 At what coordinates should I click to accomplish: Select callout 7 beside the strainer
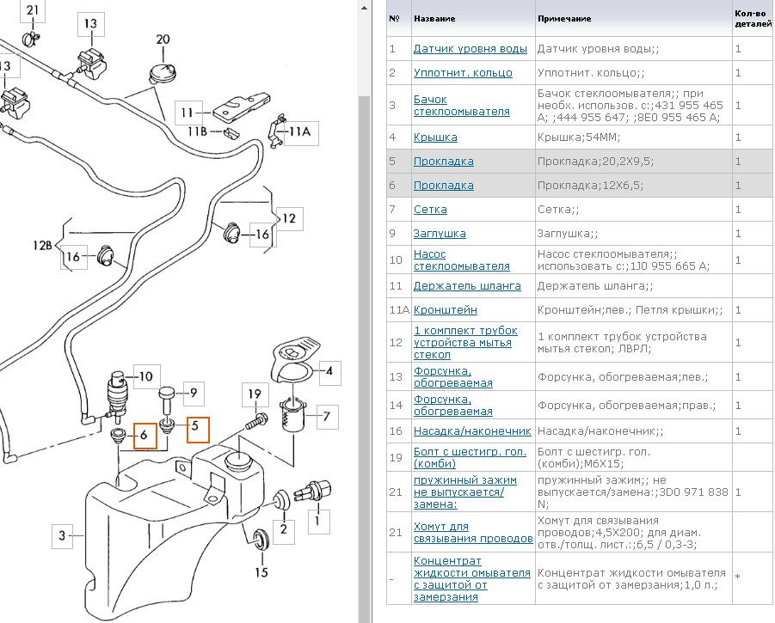point(326,418)
